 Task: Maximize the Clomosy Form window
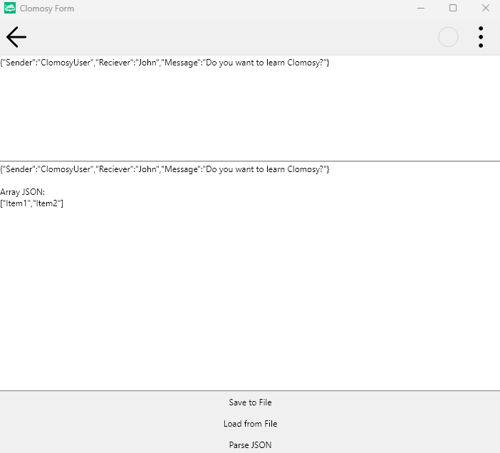click(453, 9)
